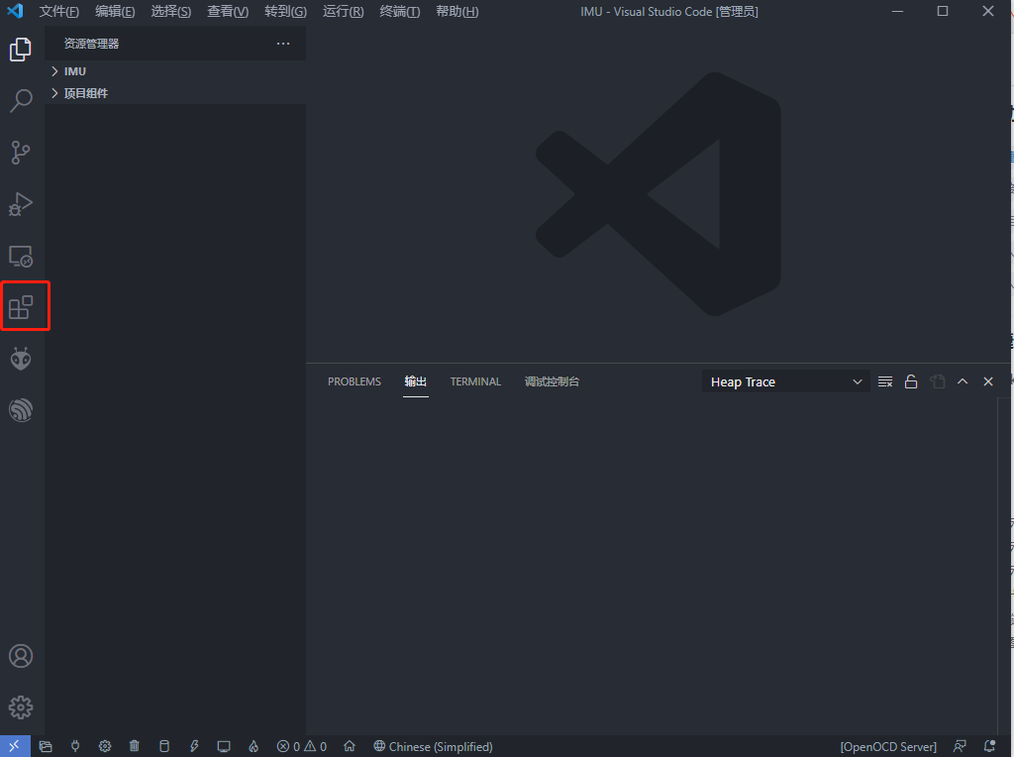
Task: Switch to the PROBLEMS tab
Action: [x=355, y=381]
